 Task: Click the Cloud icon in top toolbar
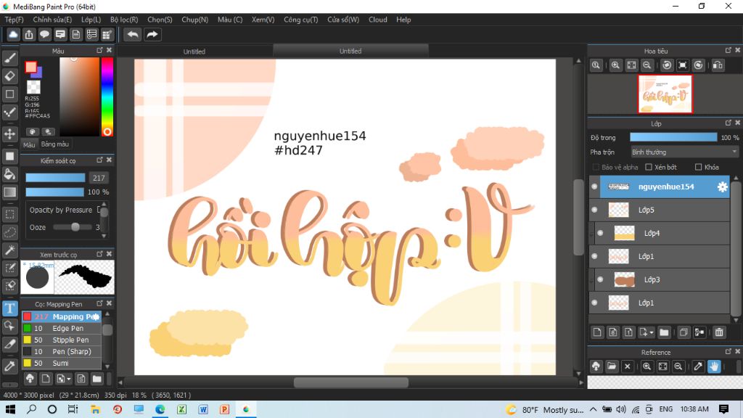click(13, 34)
